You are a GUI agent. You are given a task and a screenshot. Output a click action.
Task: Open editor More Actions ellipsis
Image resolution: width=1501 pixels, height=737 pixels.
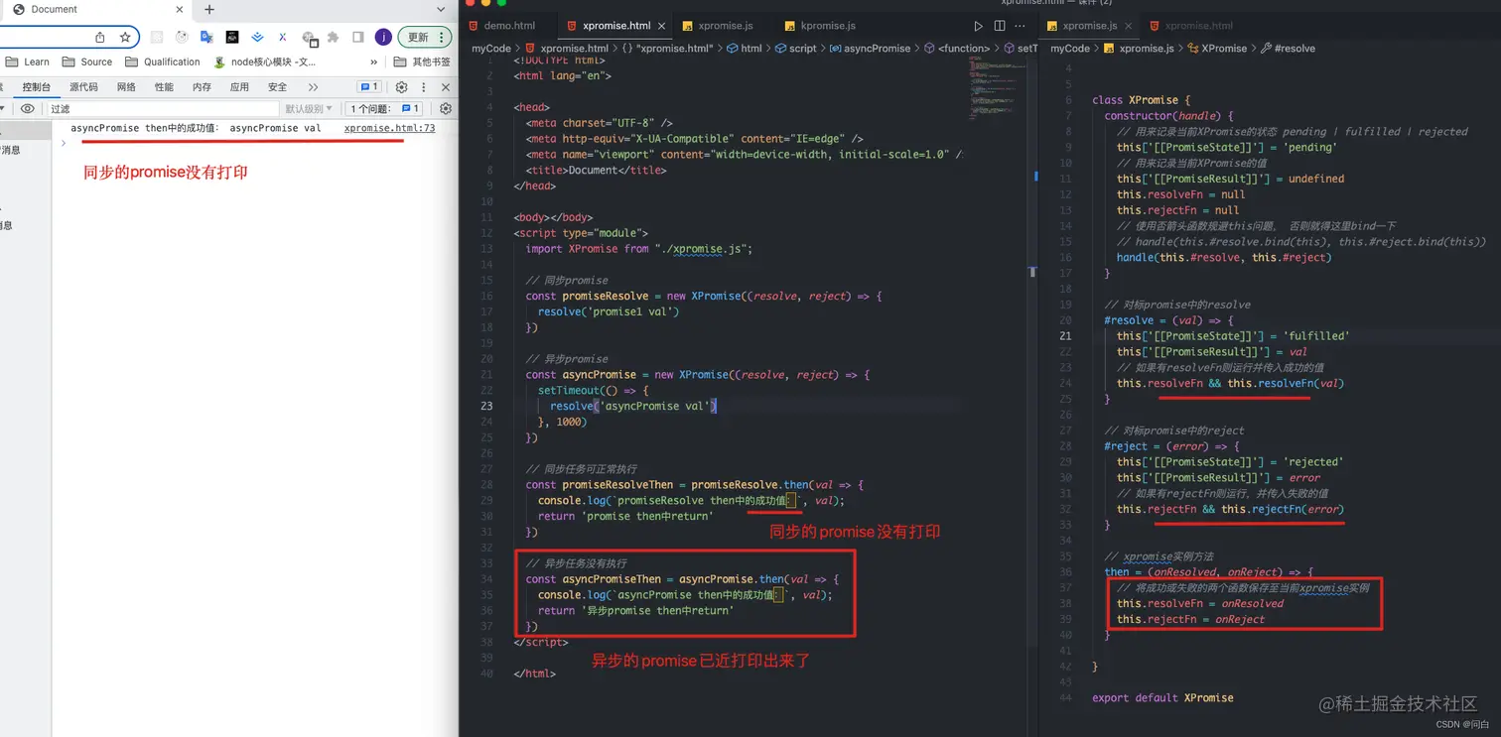(1021, 26)
